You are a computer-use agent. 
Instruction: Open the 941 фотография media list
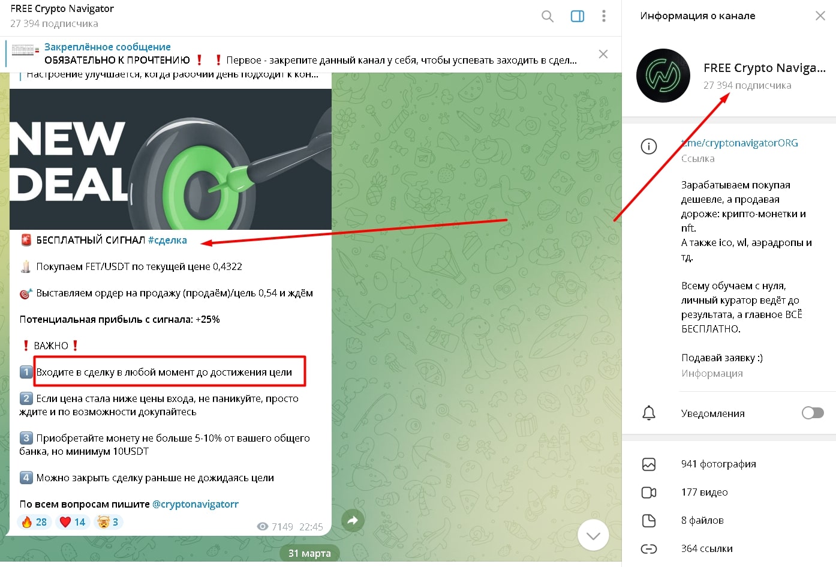tap(718, 464)
